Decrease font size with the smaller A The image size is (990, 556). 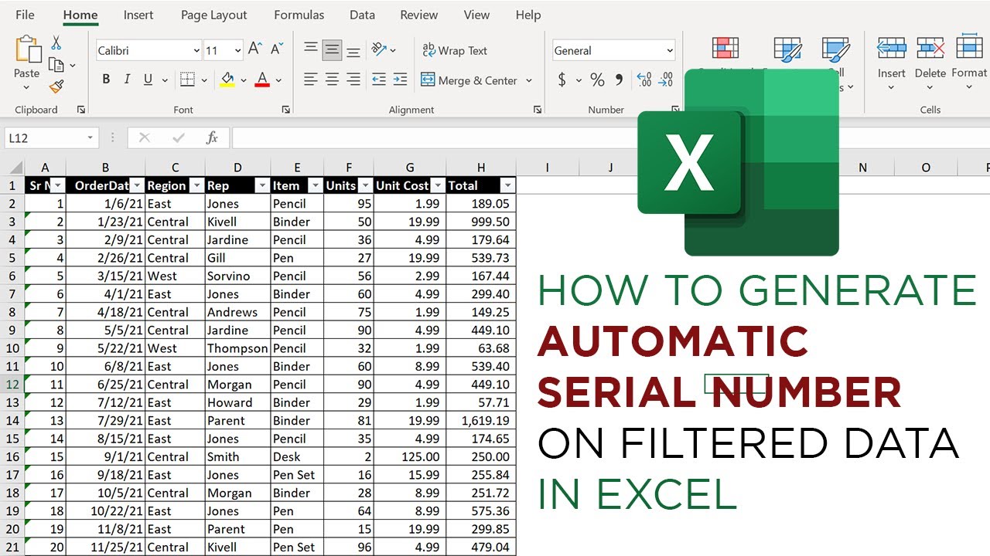pos(275,51)
